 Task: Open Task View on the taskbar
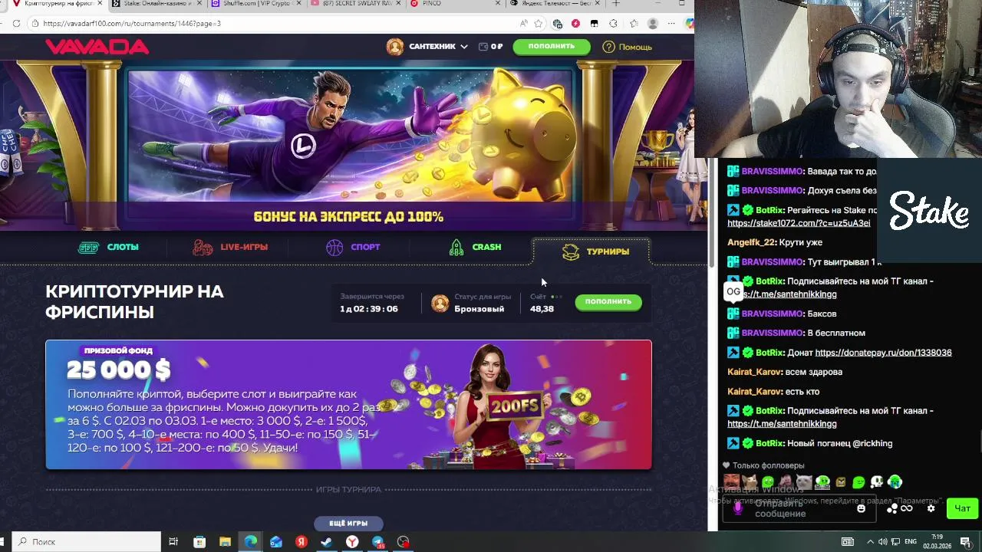pyautogui.click(x=173, y=542)
